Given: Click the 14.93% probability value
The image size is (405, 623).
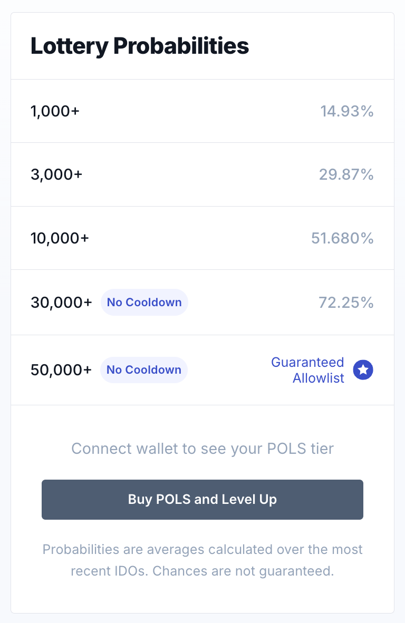Looking at the screenshot, I should (346, 111).
